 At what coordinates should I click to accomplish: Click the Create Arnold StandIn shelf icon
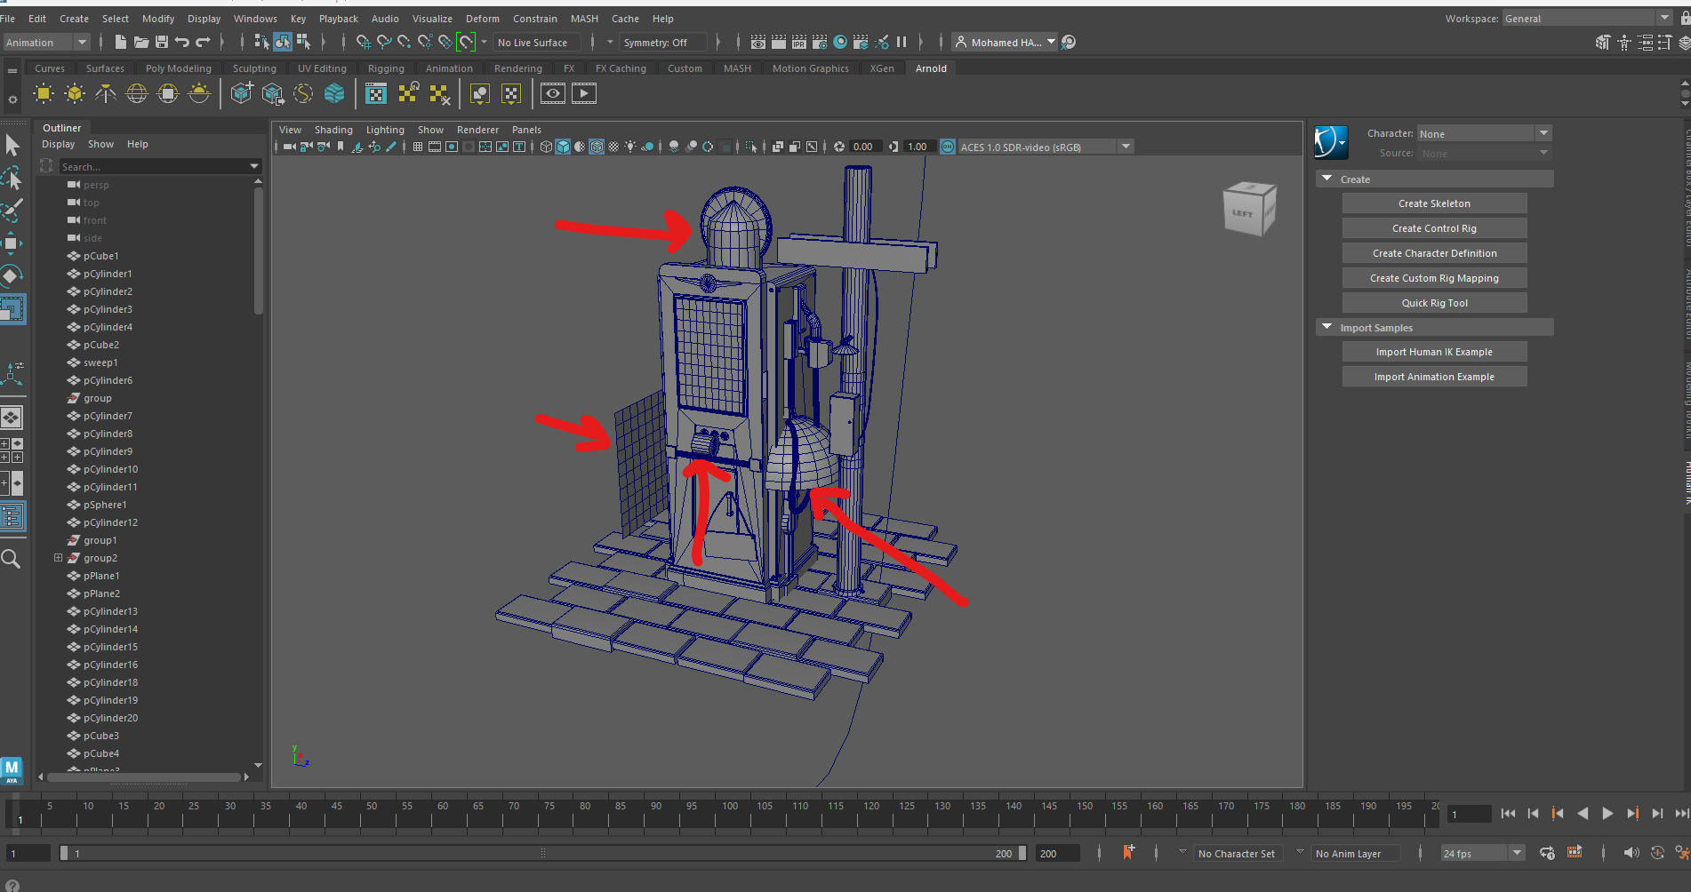tap(241, 93)
